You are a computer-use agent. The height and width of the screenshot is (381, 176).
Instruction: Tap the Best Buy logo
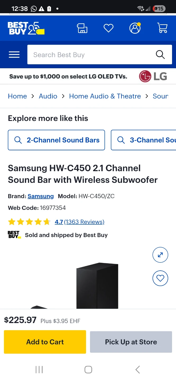click(x=26, y=28)
